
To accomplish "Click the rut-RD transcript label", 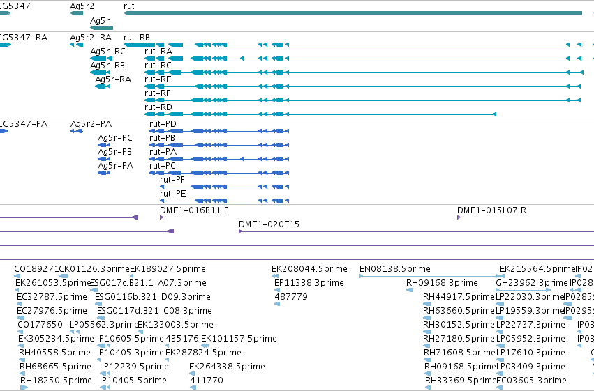I will point(158,107).
